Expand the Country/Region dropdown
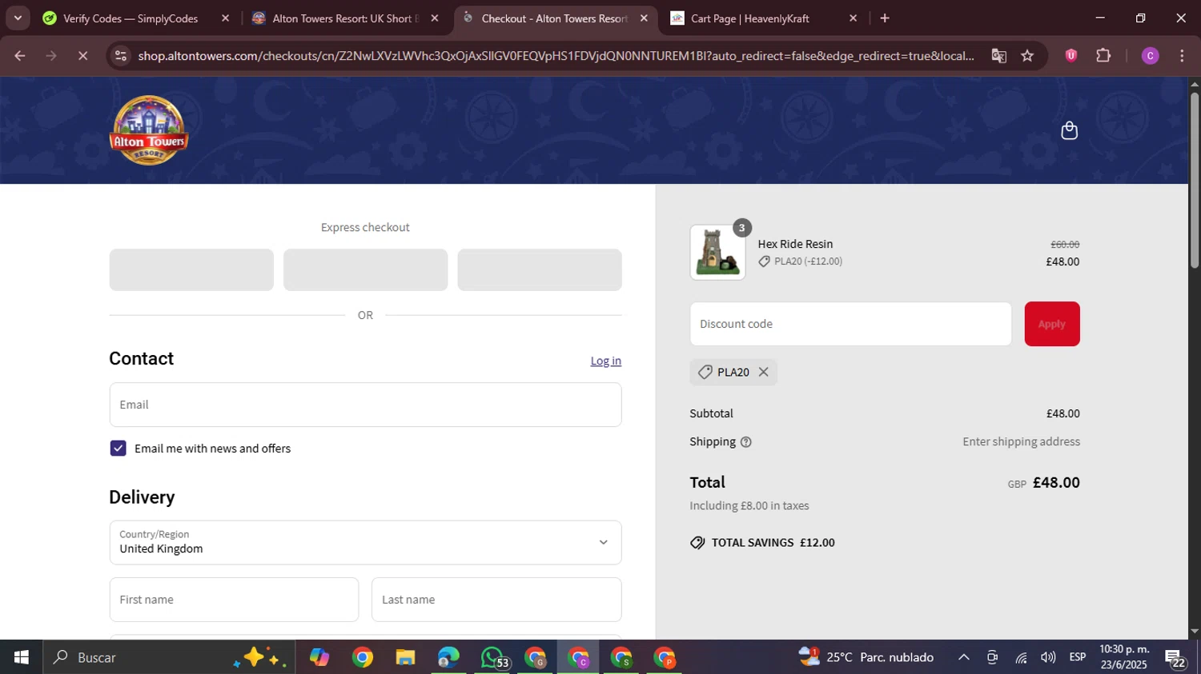Screen dimensions: 1201x674 pyautogui.click(x=365, y=543)
